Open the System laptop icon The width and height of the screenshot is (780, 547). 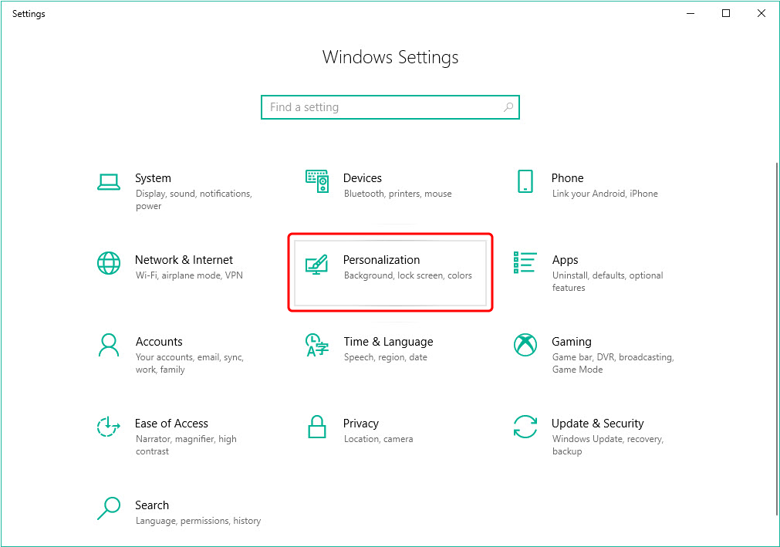pyautogui.click(x=109, y=182)
